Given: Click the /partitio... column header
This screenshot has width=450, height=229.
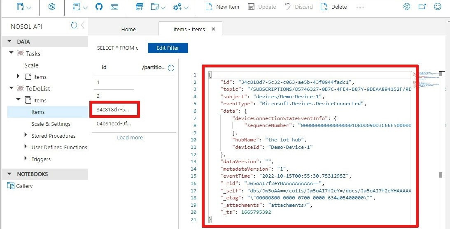Looking at the screenshot, I should click(x=154, y=67).
